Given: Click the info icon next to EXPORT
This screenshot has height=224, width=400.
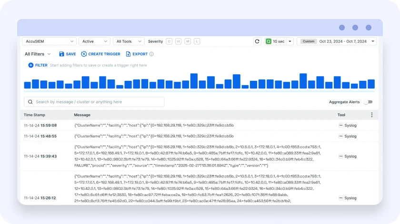Looking at the screenshot, I should [151, 54].
